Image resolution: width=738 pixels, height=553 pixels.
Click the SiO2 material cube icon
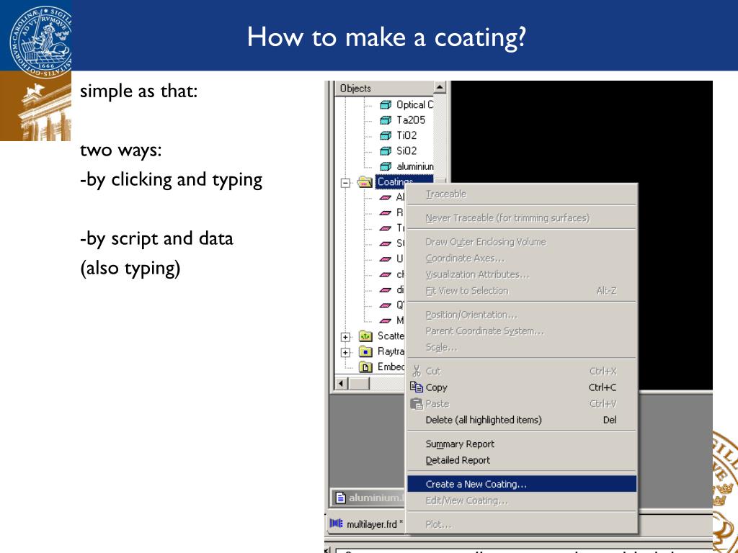click(386, 151)
